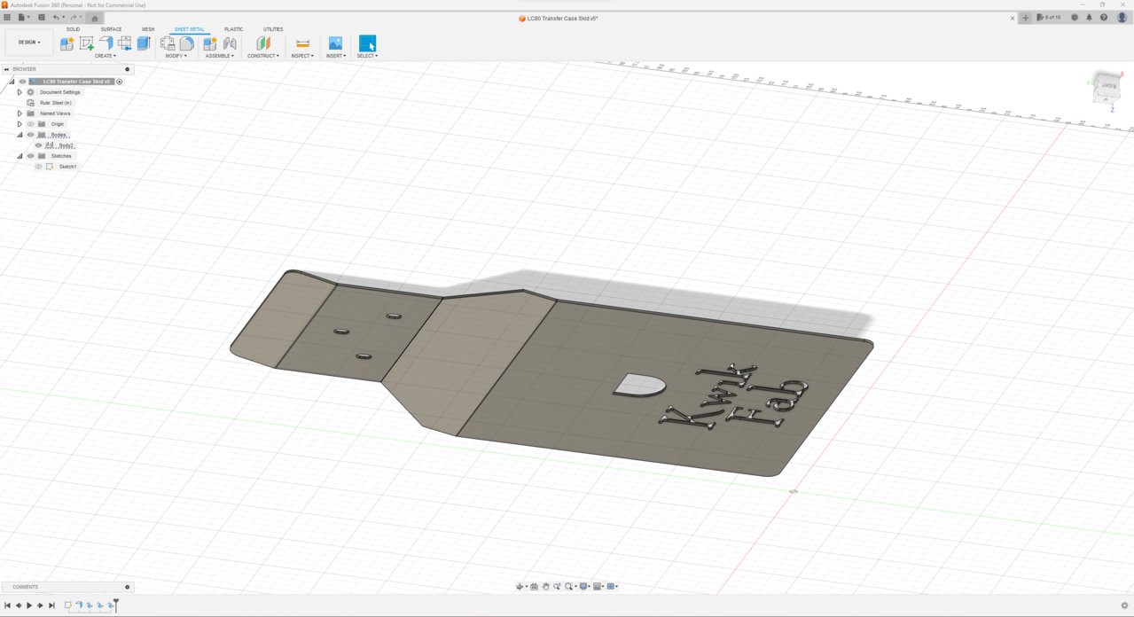Image resolution: width=1134 pixels, height=617 pixels.
Task: Click the Create Flat Pattern icon
Action: click(187, 43)
